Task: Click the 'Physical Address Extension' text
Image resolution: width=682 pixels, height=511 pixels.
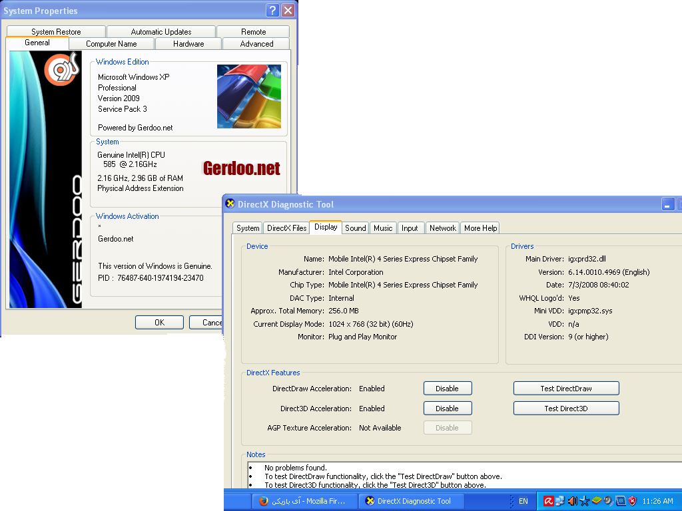Action: (141, 188)
